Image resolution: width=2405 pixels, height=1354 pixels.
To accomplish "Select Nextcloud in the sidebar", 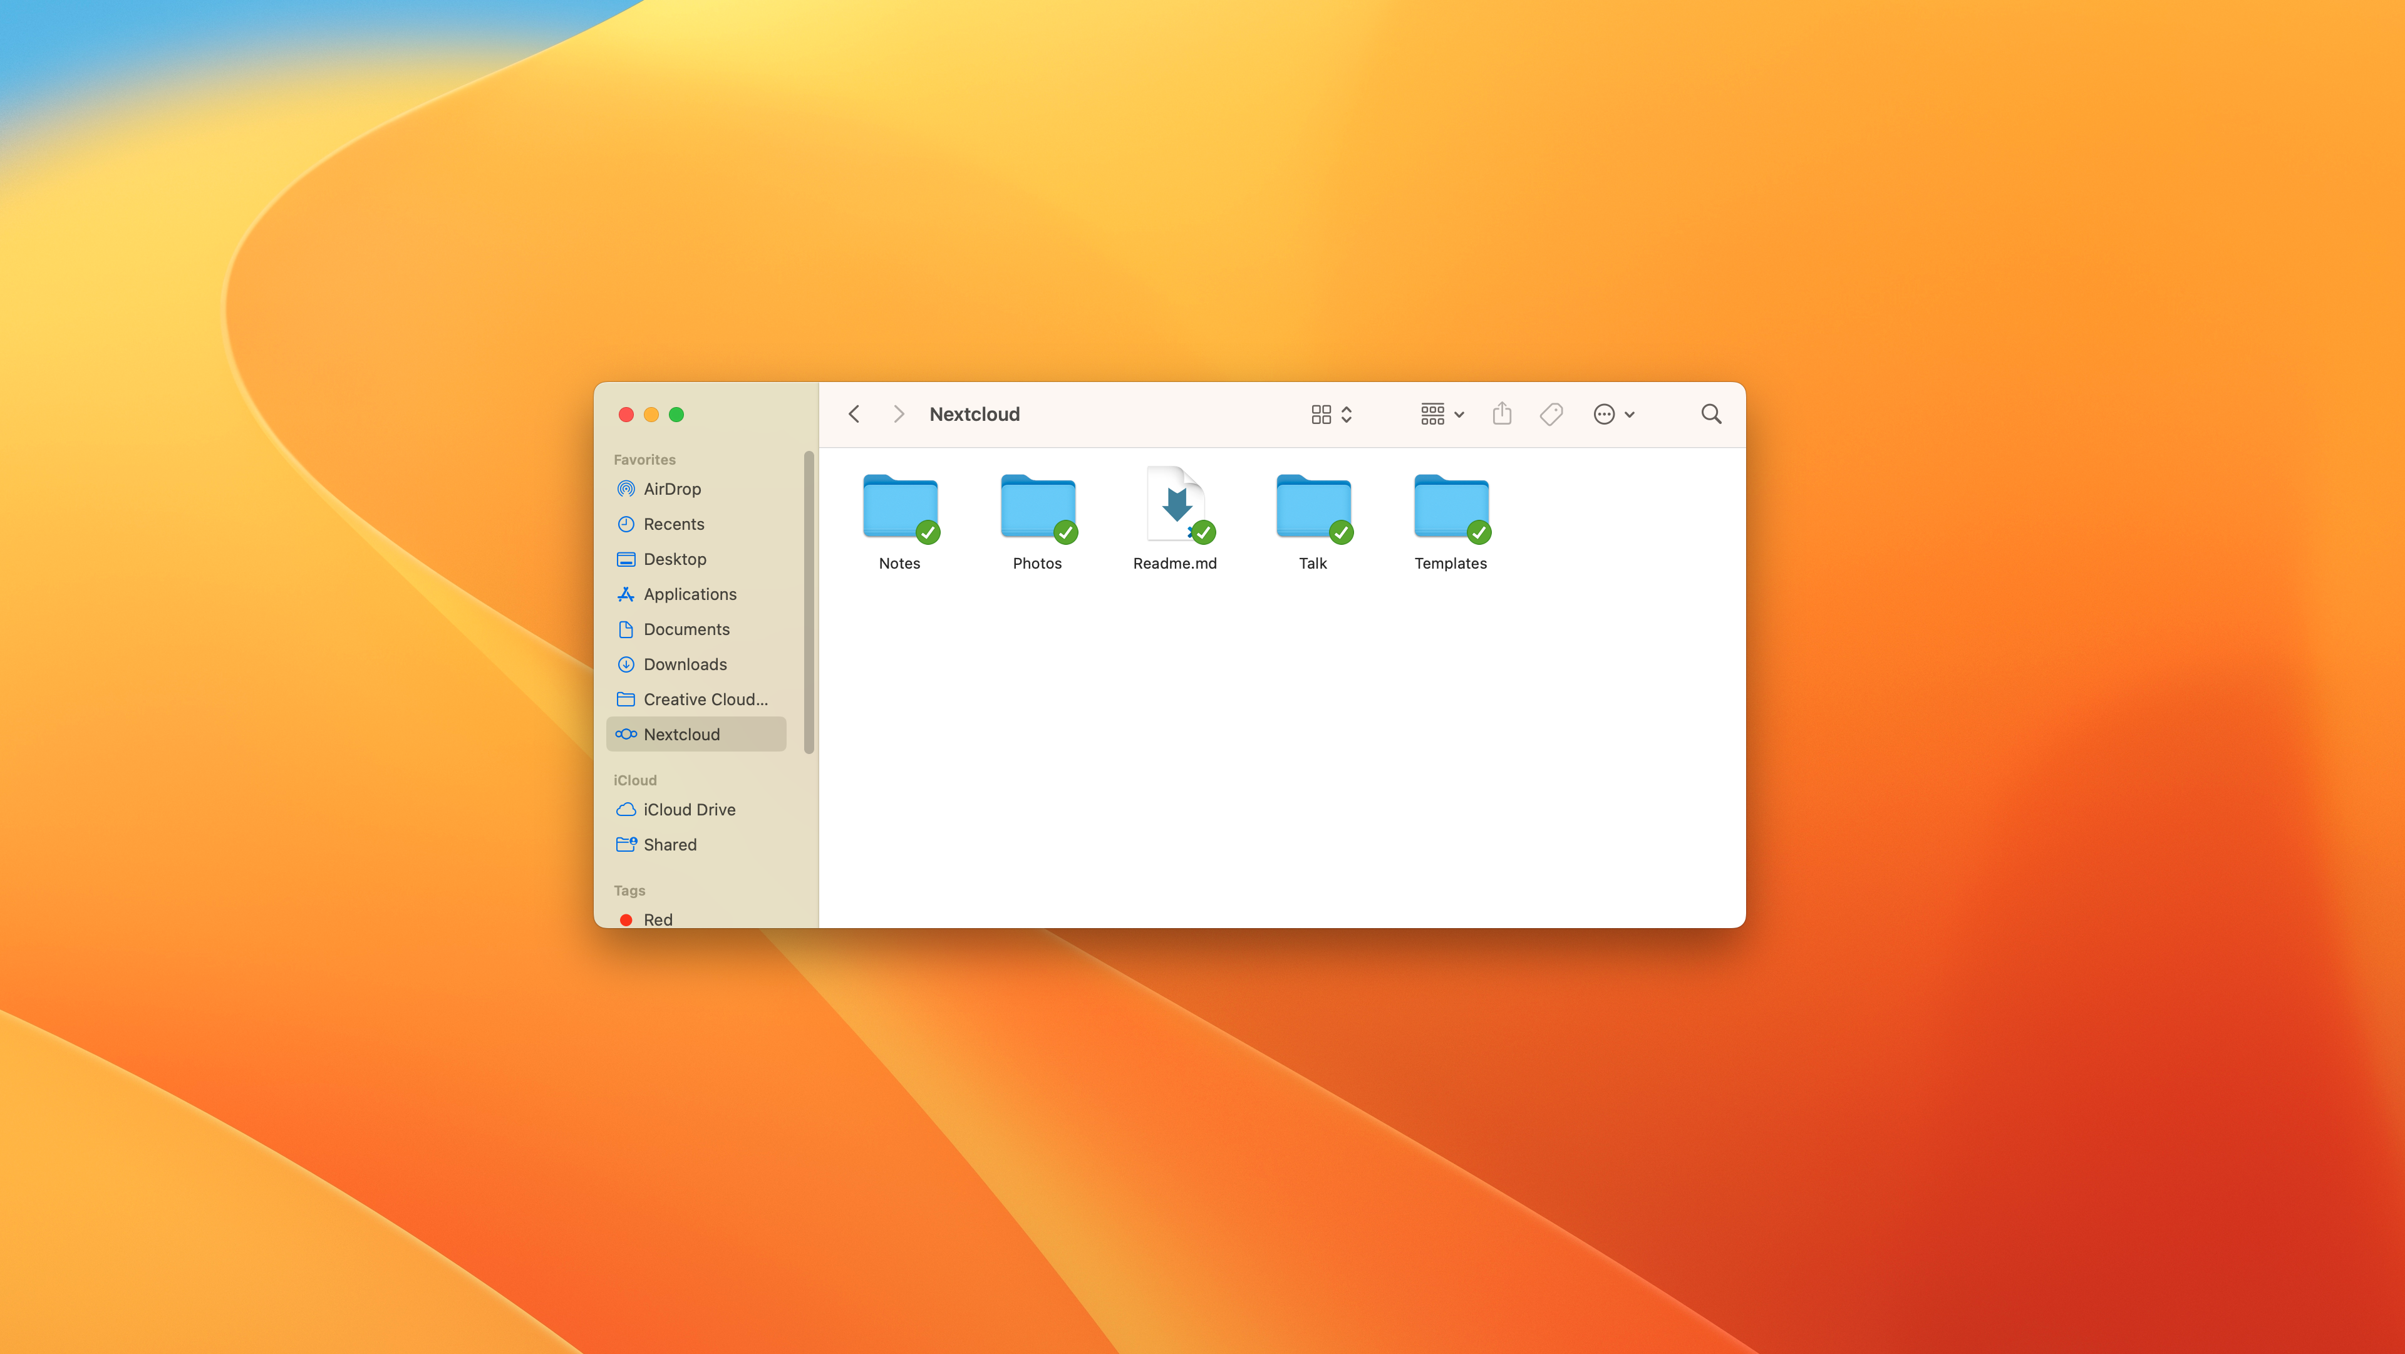I will [696, 734].
